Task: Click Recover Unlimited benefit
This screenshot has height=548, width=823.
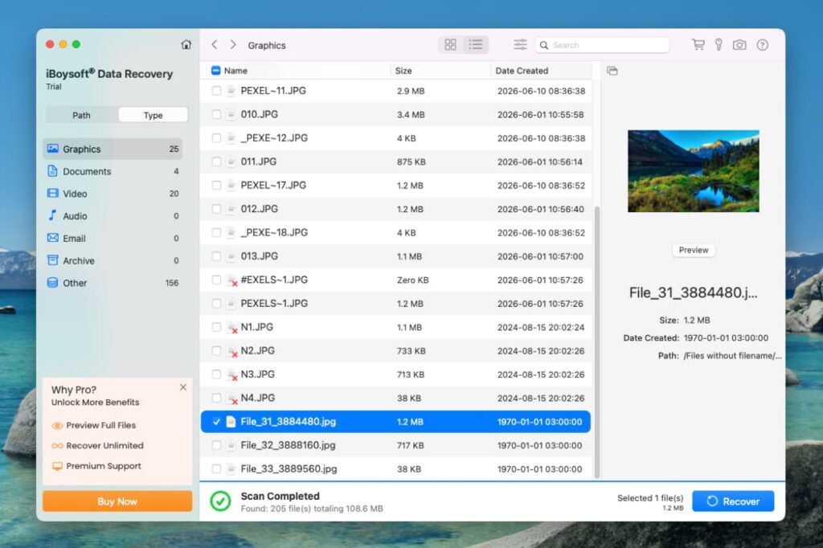Action: tap(97, 446)
